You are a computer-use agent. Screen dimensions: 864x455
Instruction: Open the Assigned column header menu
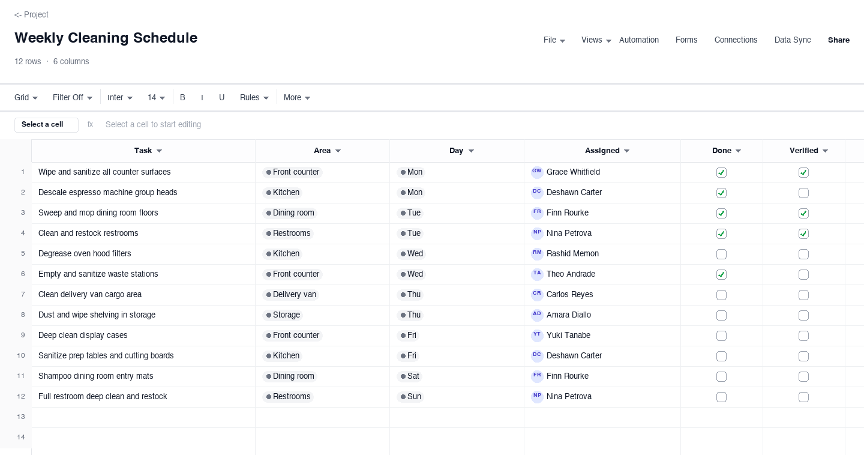626,151
